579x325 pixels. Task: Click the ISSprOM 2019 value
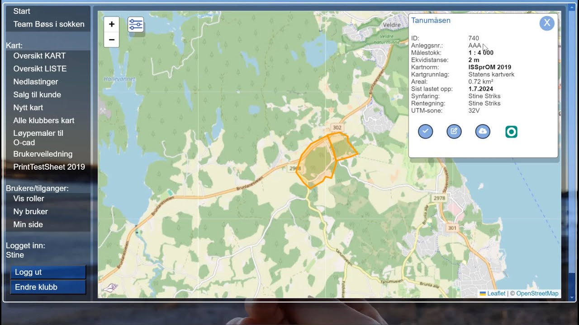click(490, 67)
